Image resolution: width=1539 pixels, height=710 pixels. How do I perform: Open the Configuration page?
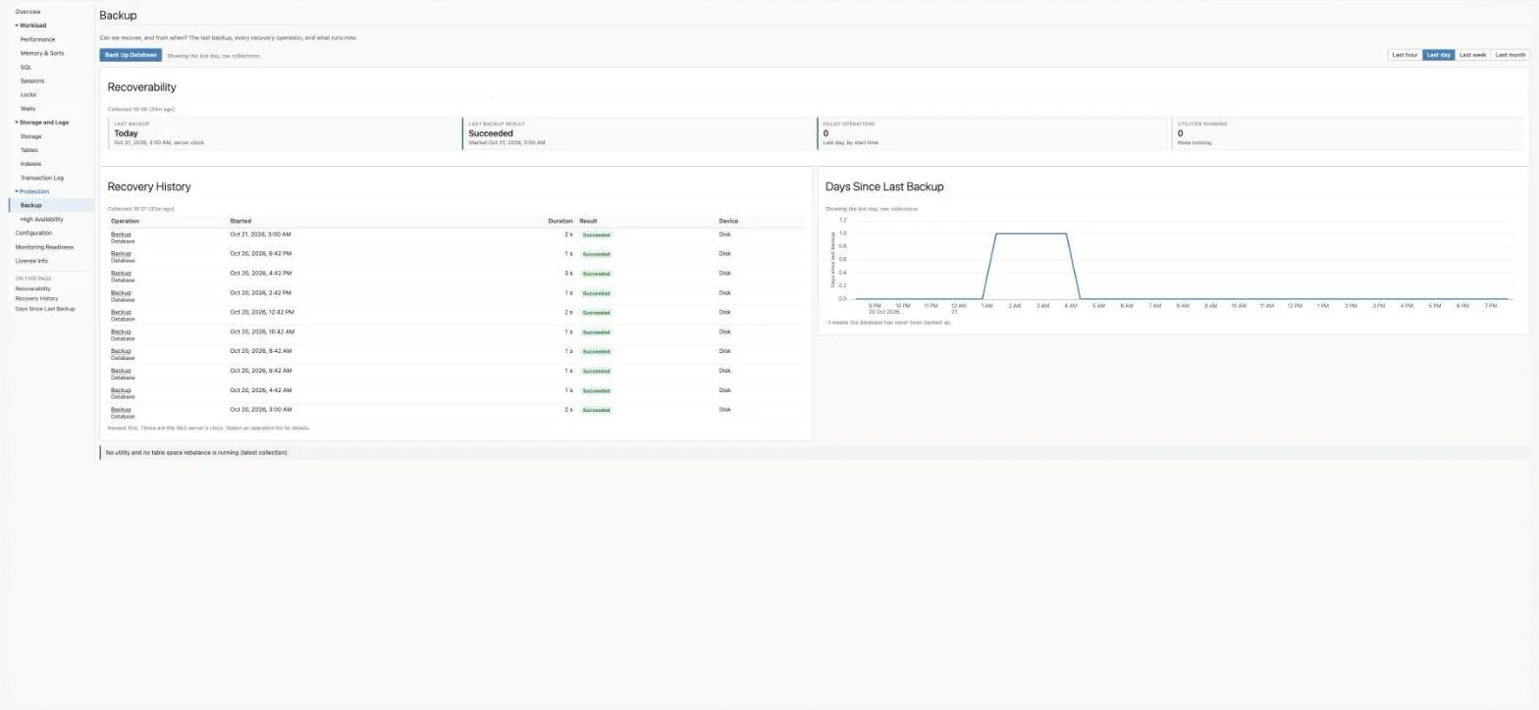click(x=33, y=233)
